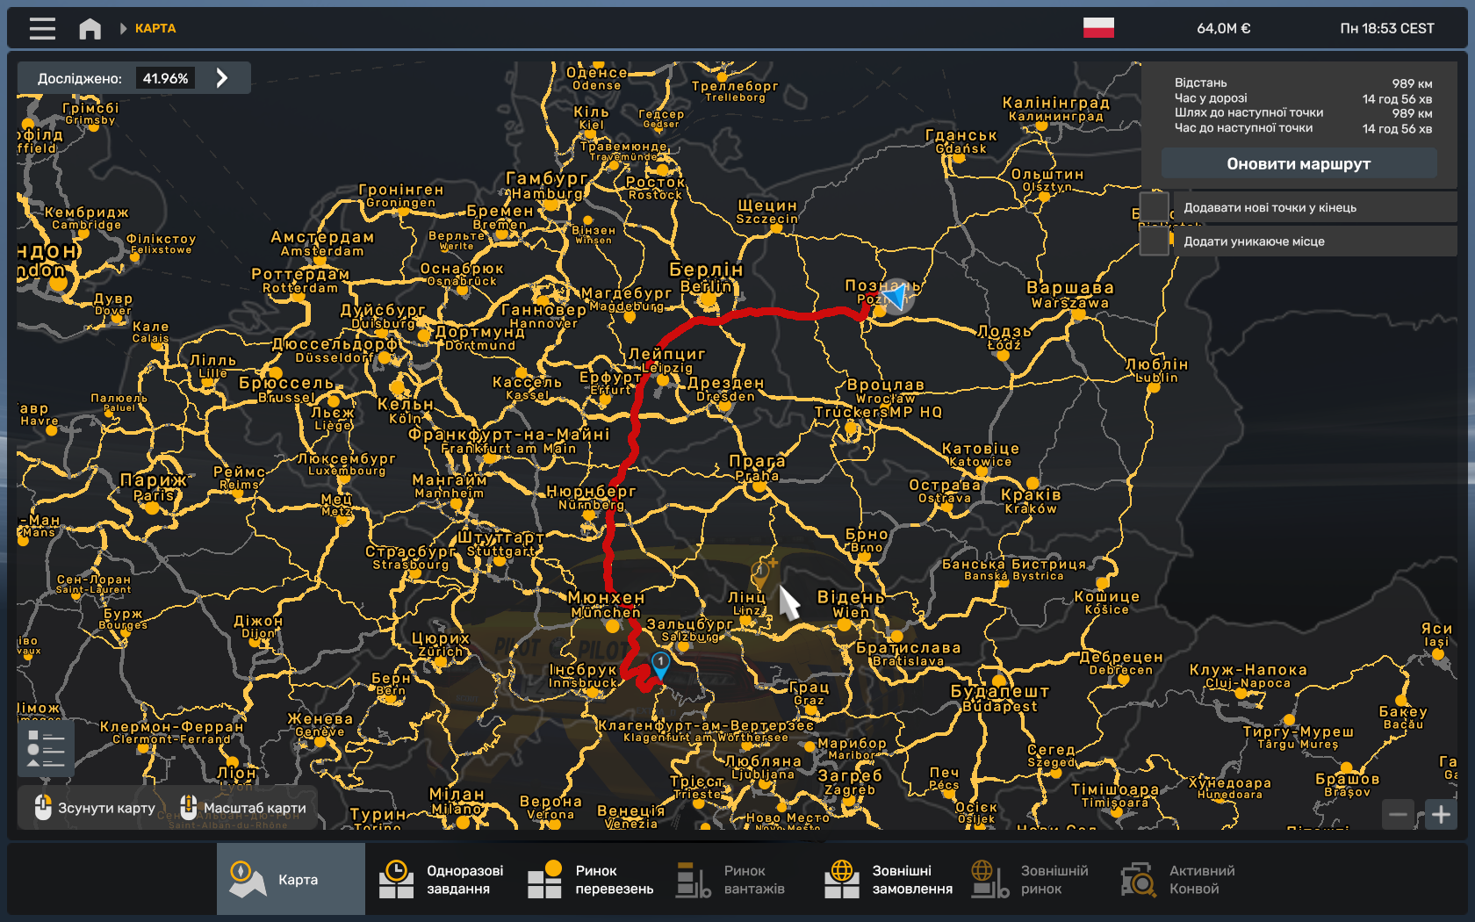The width and height of the screenshot is (1475, 922).
Task: Select the 'Карта' tab
Action: click(291, 880)
